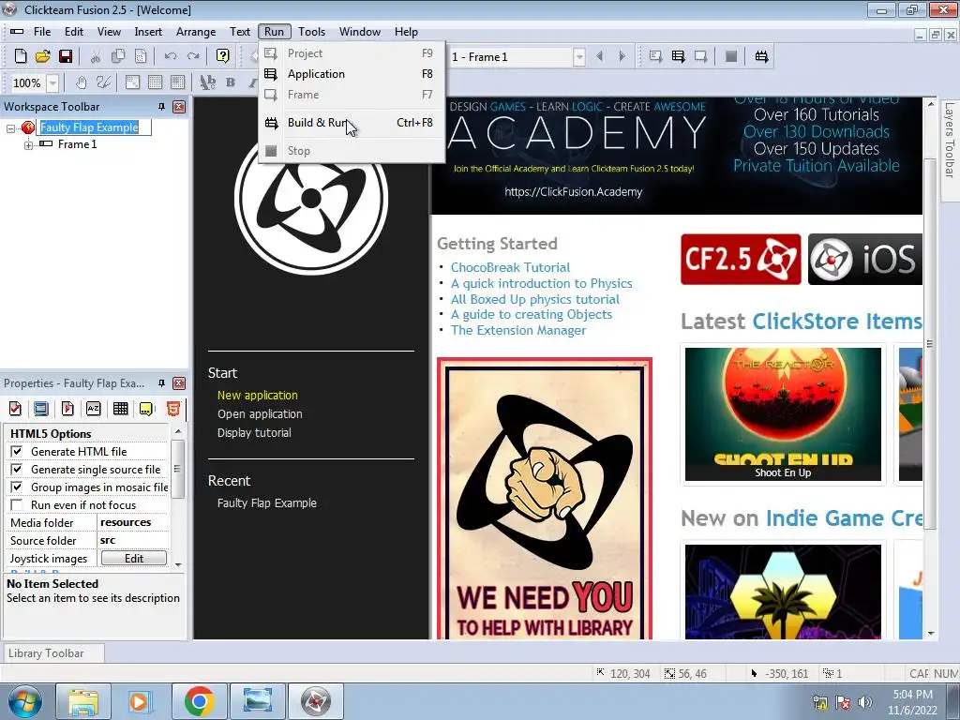
Task: Click the New file toolbar icon
Action: [21, 56]
